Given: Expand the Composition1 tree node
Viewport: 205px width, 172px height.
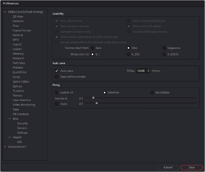Looking at the screenshot, I should [5, 146].
